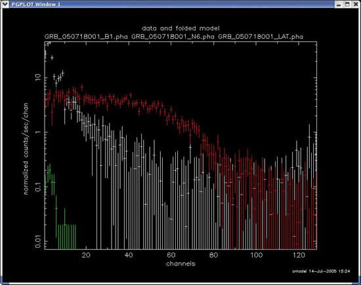Screen dimensions: 361x285
Task: Click the PGPLOT Window 1 title bar
Action: click(x=171, y=4)
